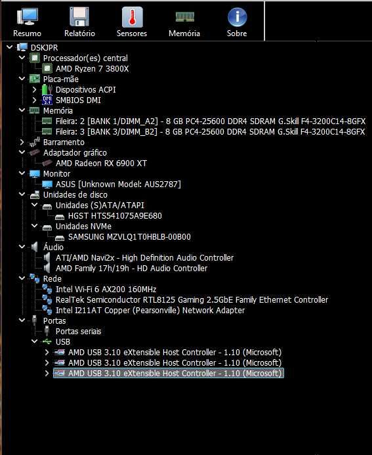Select Fileira: 2 DIMM_A2 memory row

point(211,121)
